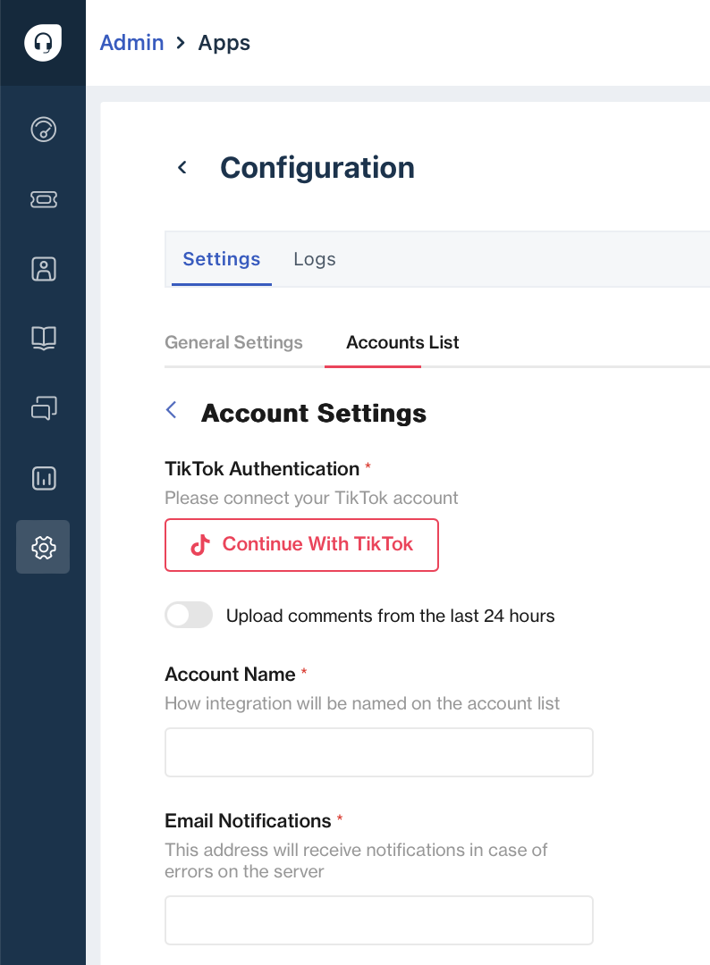Click the Account Settings heading
The width and height of the screenshot is (710, 965).
pos(314,413)
